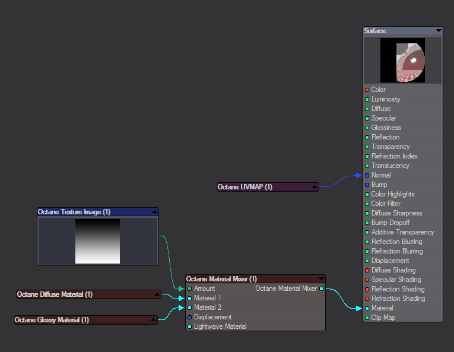This screenshot has height=352, width=454.
Task: Expand the Octane Diffuse Material node
Action: [157, 294]
